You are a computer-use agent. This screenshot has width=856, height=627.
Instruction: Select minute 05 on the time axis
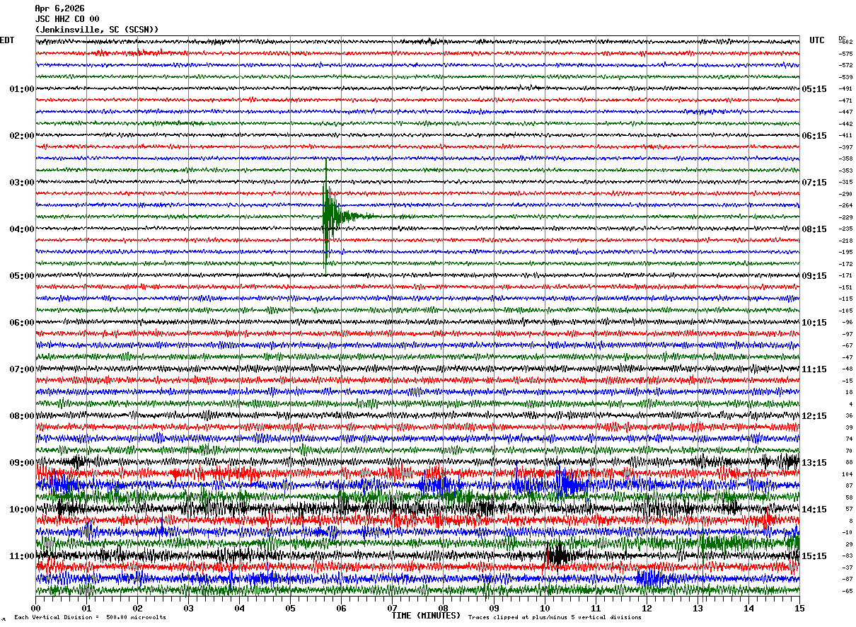point(290,608)
